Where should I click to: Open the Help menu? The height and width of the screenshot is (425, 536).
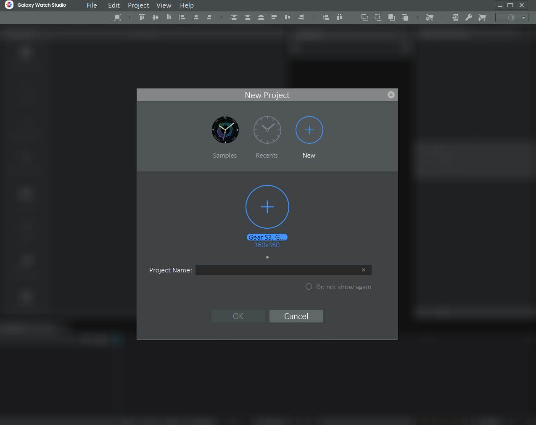[x=187, y=5]
